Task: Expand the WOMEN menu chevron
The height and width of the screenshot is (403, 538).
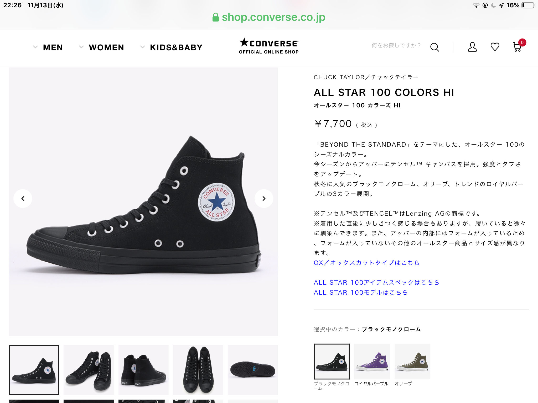Action: pos(81,47)
